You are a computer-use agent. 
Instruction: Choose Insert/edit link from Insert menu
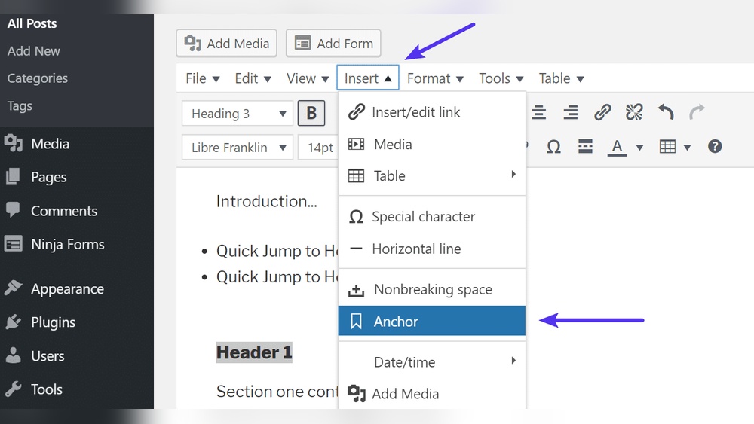click(x=432, y=112)
